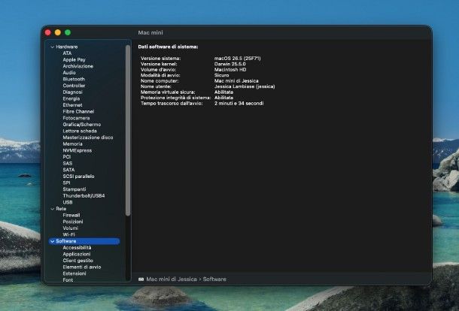Select Audio in the sidebar
Screen dimensions: 459x311
point(69,72)
